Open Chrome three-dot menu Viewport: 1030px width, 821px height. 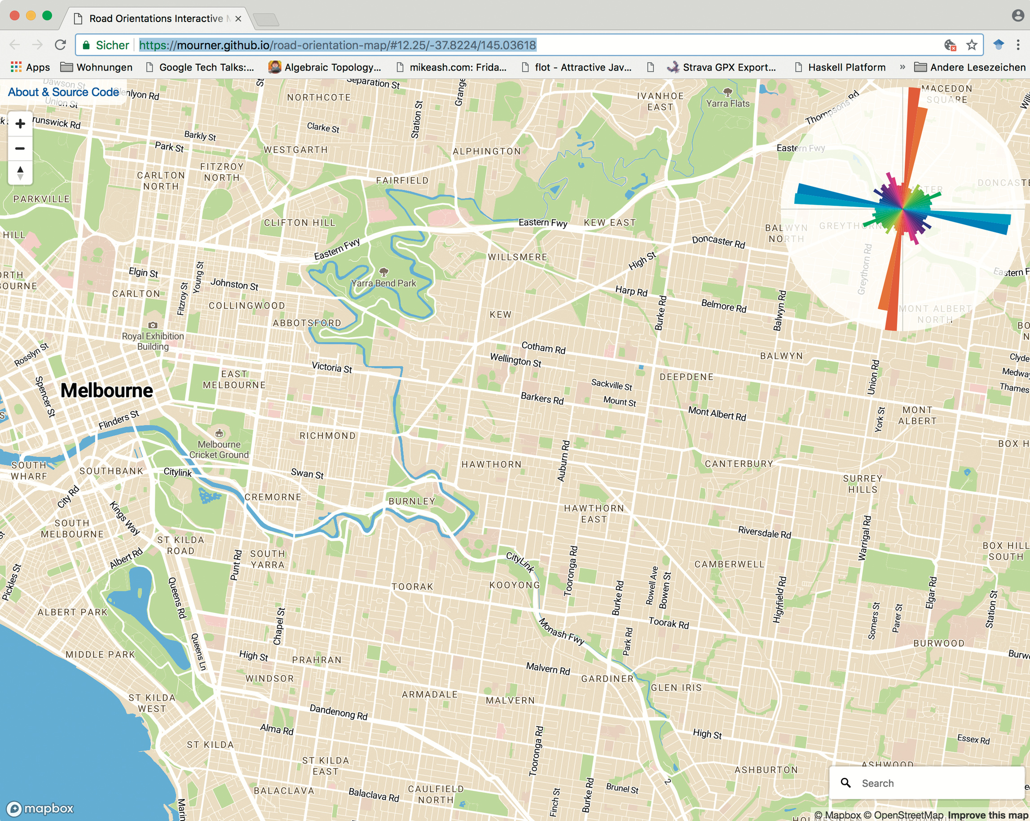[1018, 45]
